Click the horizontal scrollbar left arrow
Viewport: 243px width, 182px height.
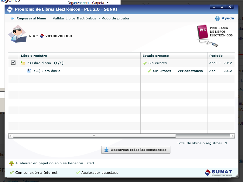[x=11, y=136]
